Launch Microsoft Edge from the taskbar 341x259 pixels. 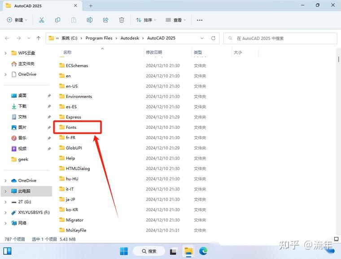tap(203, 251)
